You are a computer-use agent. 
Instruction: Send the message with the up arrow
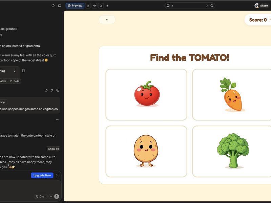tap(57, 197)
